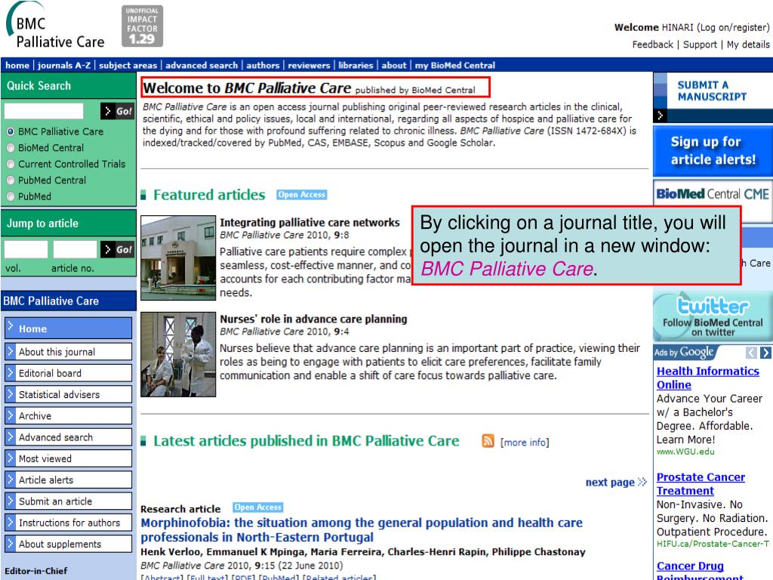Open Article alerts sidebar item

click(69, 480)
